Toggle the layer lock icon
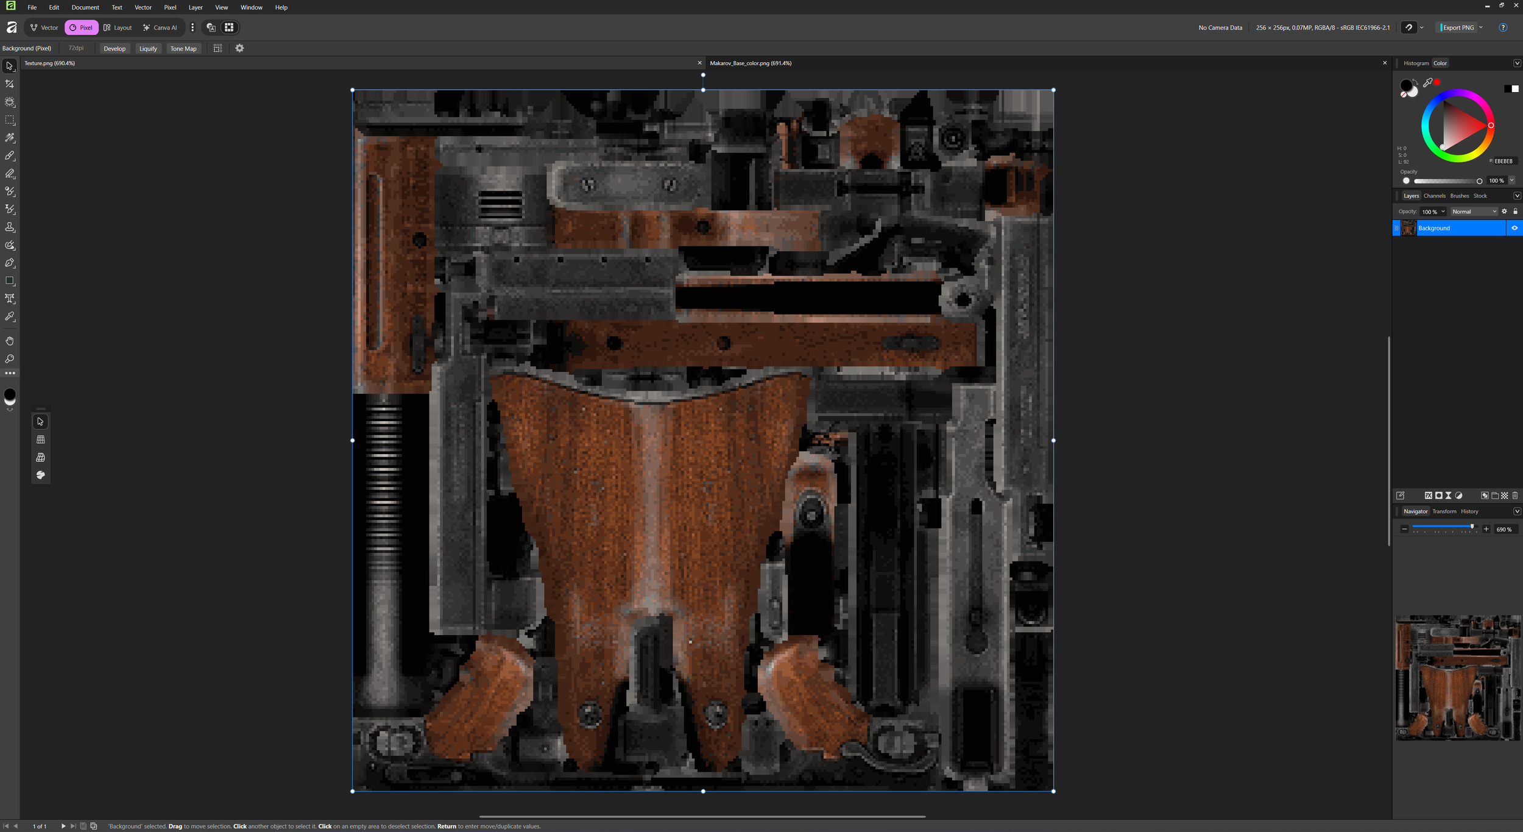This screenshot has height=832, width=1523. pos(1515,212)
